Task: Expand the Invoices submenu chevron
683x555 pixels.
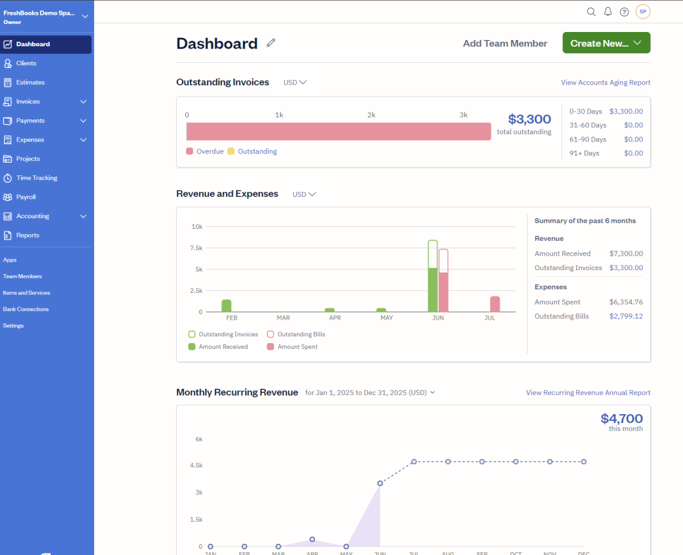Action: coord(83,101)
